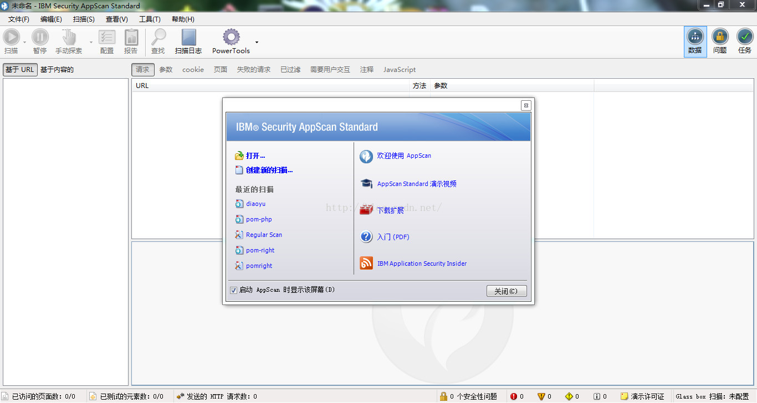This screenshot has height=403, width=757.
Task: Expand the PowerTools dropdown arrow
Action: 257,42
